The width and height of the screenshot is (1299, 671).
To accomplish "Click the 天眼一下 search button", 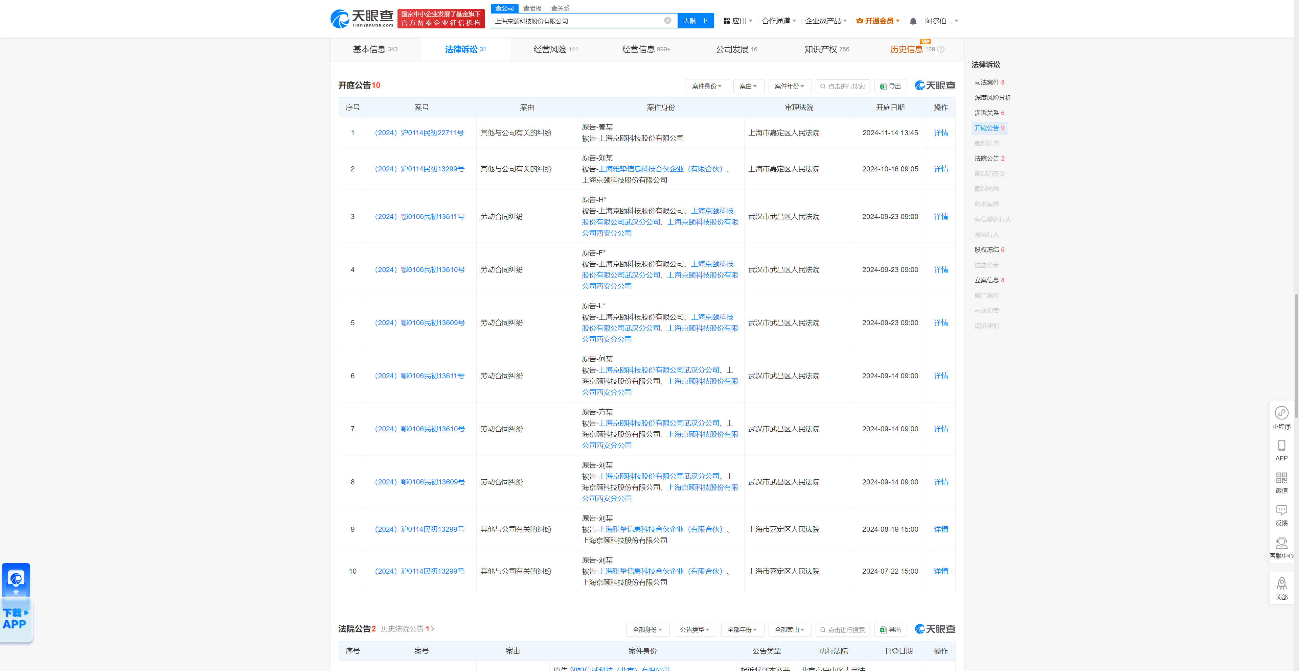I will click(x=696, y=21).
